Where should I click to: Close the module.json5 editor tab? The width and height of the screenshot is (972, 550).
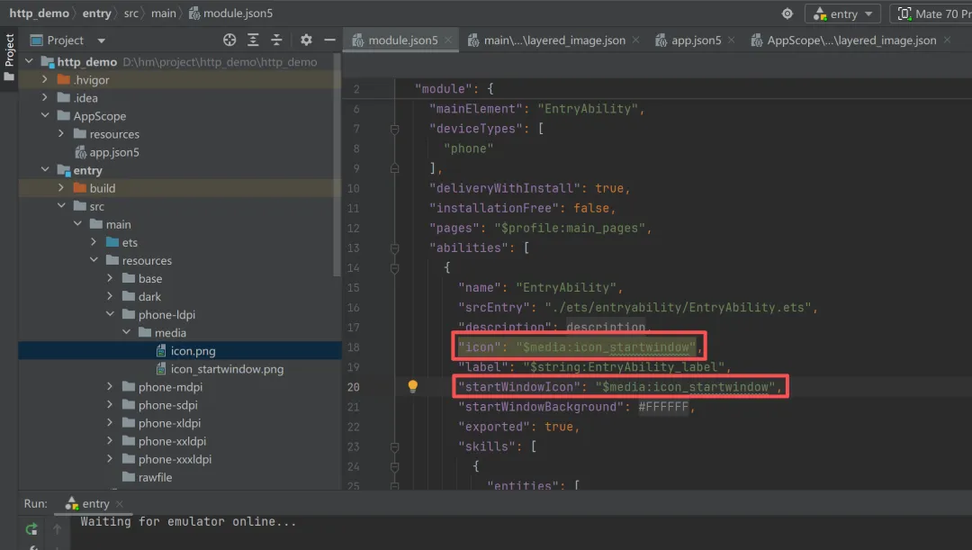(448, 41)
